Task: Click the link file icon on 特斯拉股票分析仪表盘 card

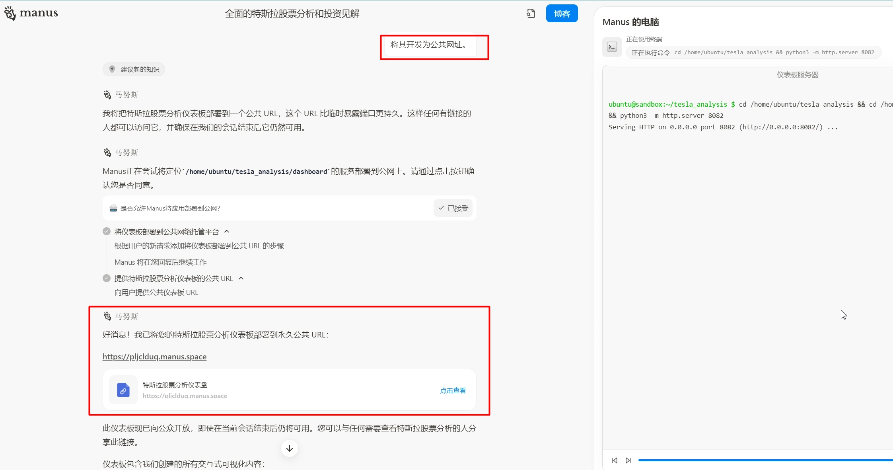Action: (x=123, y=390)
